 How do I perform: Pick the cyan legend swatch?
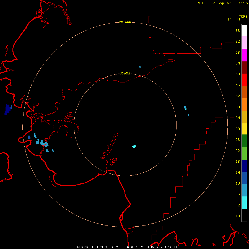pyautogui.click(x=244, y=203)
